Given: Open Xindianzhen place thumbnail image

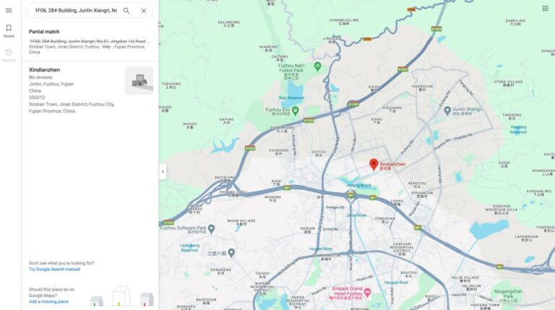Looking at the screenshot, I should tap(139, 81).
